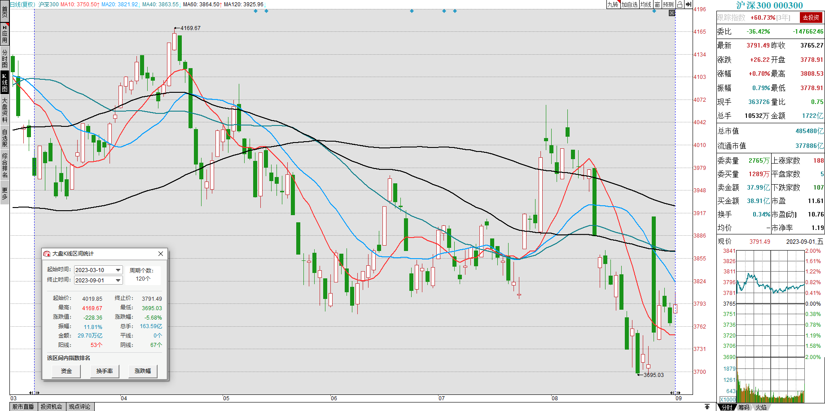This screenshot has height=411, width=825.
Task: Expand the 更多 sidebar menu
Action: [4, 194]
